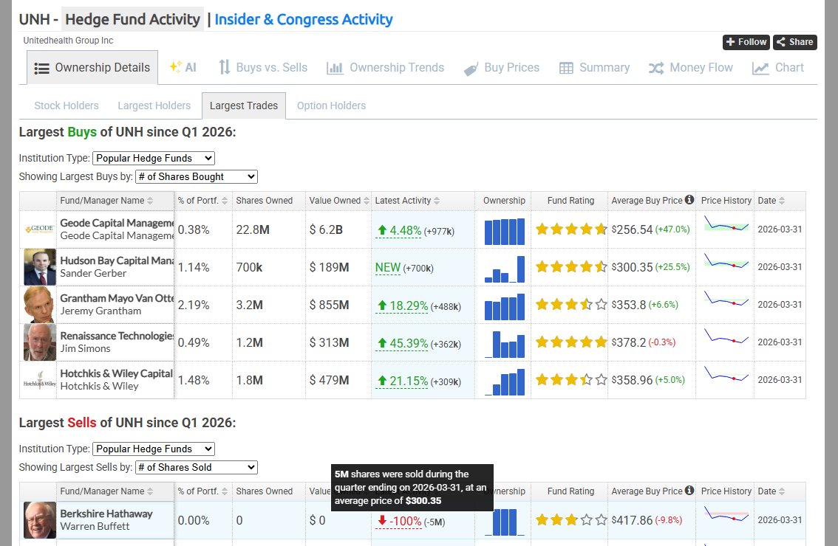Click Geode Capital logo thumbnail
Image resolution: width=838 pixels, height=546 pixels.
(40, 229)
